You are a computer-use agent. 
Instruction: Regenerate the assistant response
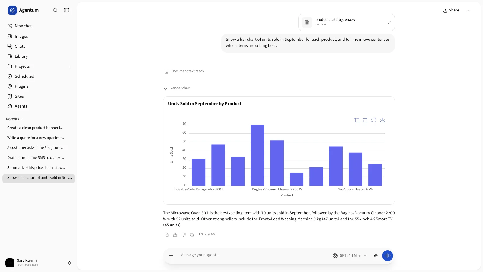[192, 235]
